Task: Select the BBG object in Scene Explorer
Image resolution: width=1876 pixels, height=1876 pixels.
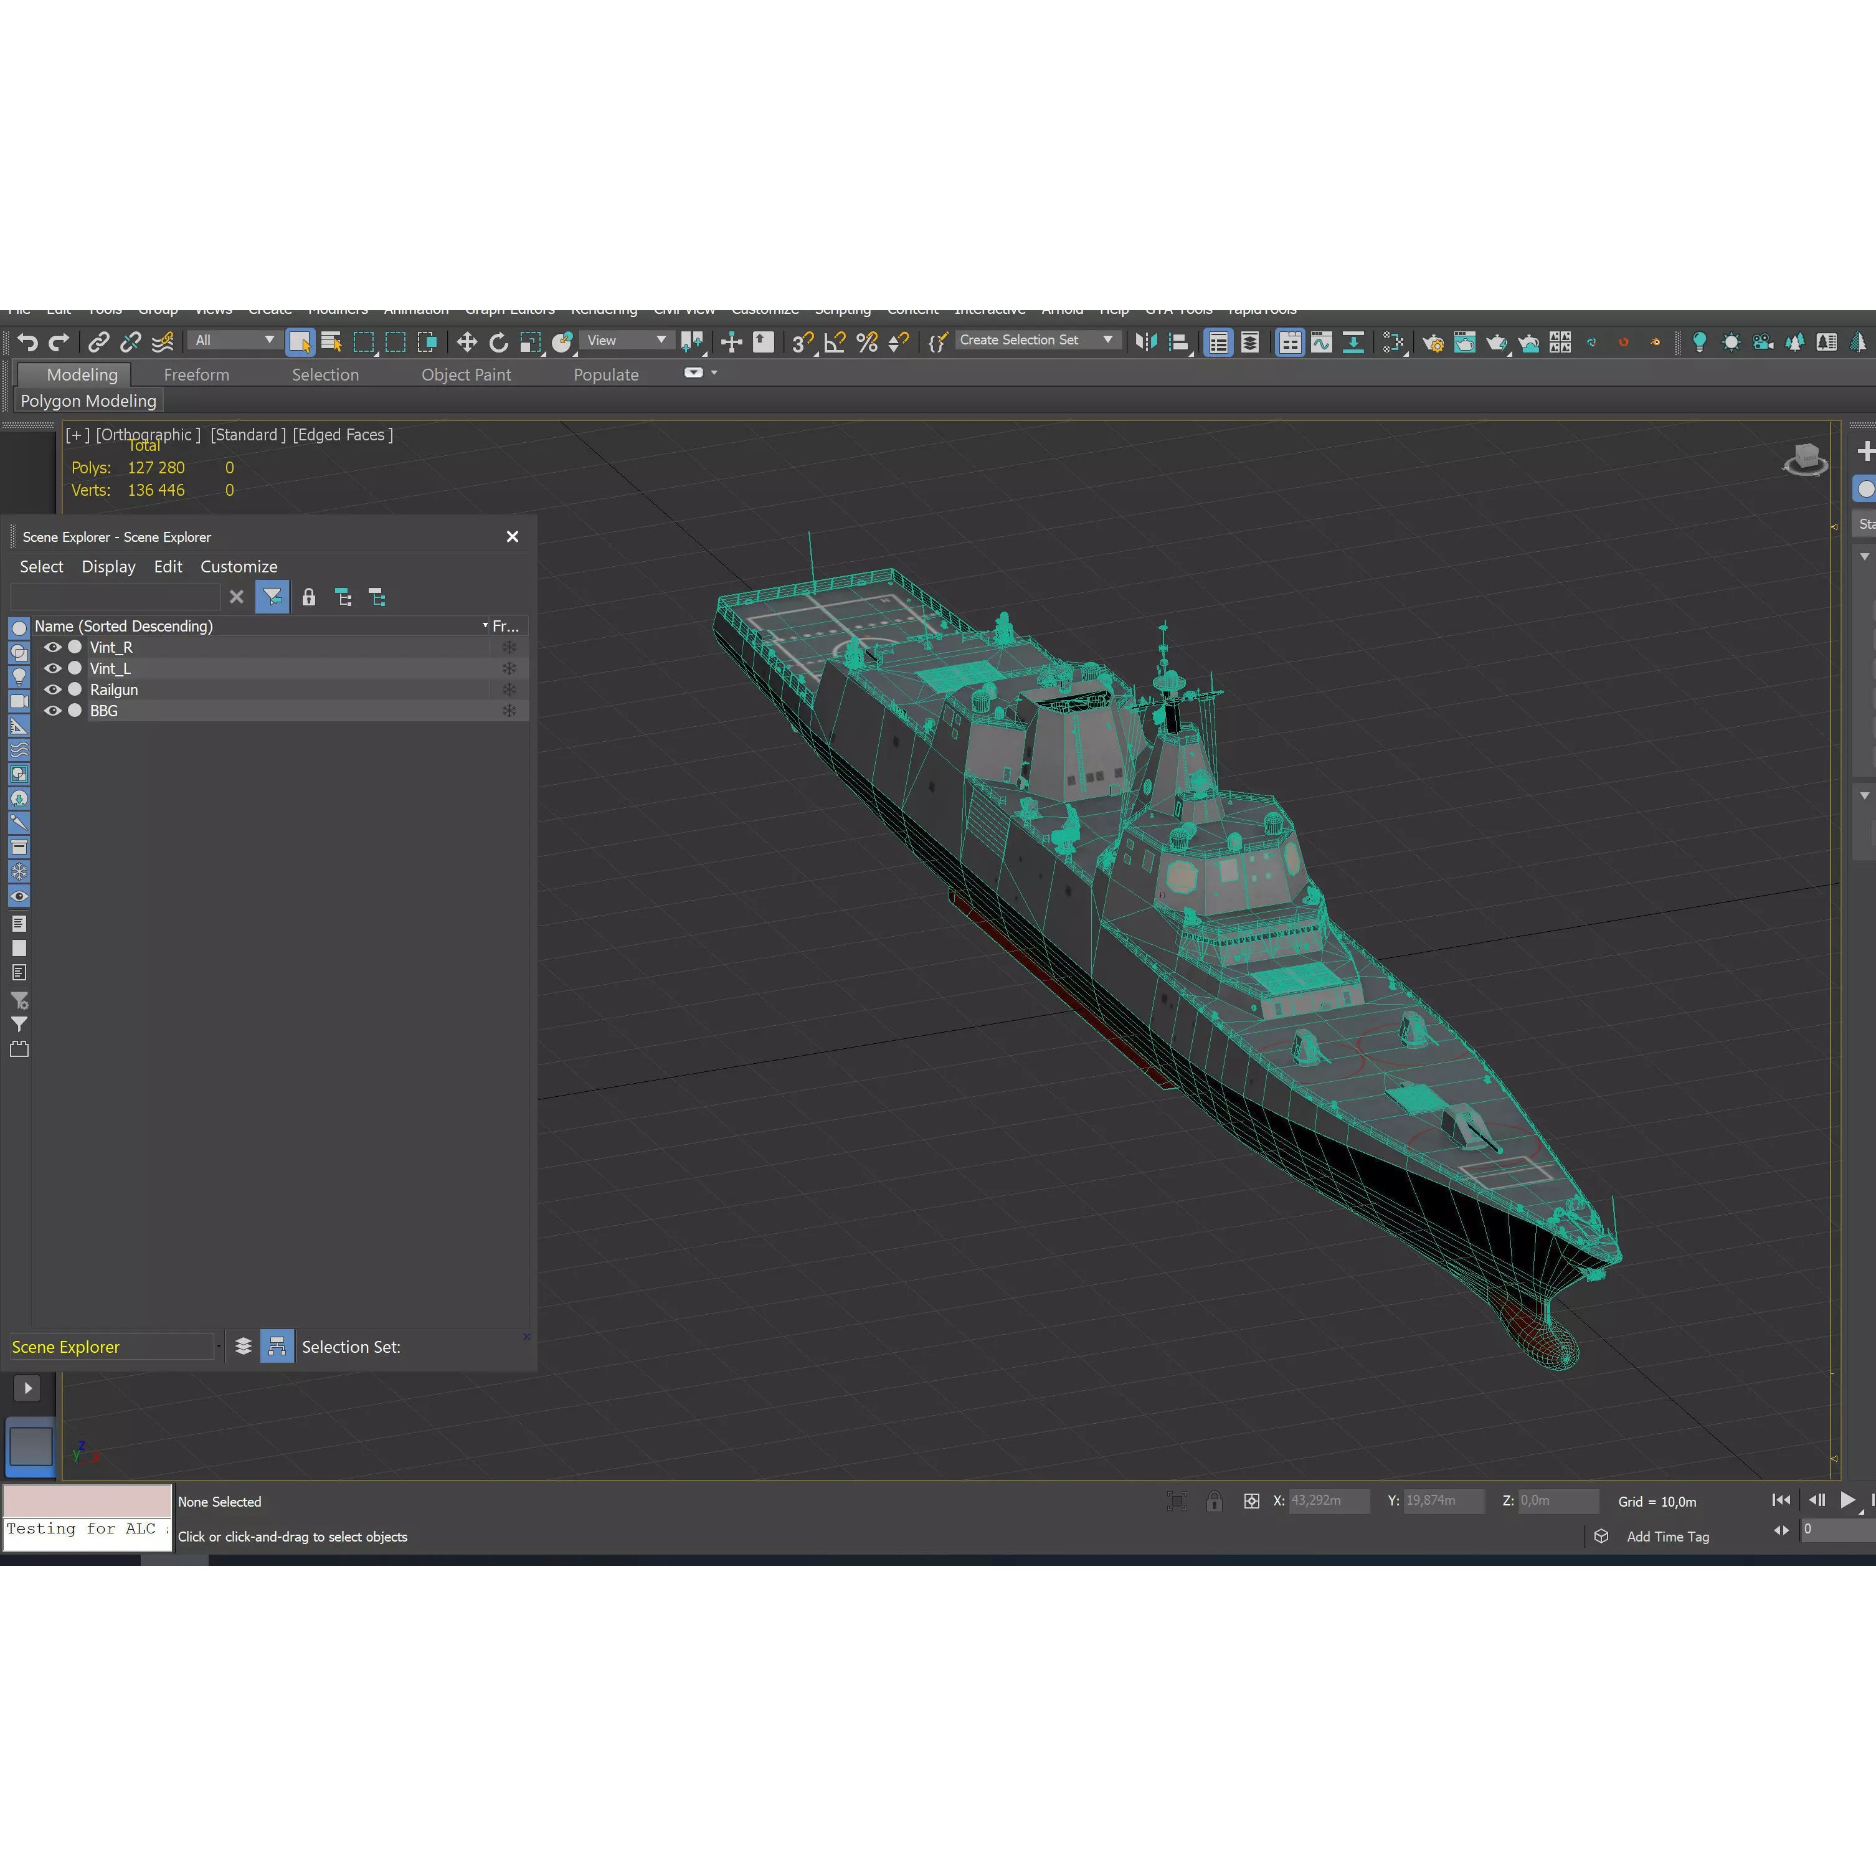Action: click(104, 711)
